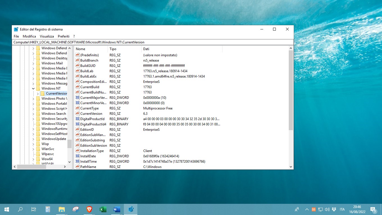This screenshot has width=382, height=215.
Task: Open Word from the taskbar
Action: [117, 209]
